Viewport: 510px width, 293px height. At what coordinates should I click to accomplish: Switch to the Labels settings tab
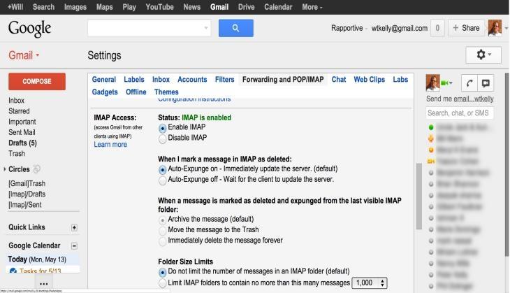click(133, 80)
